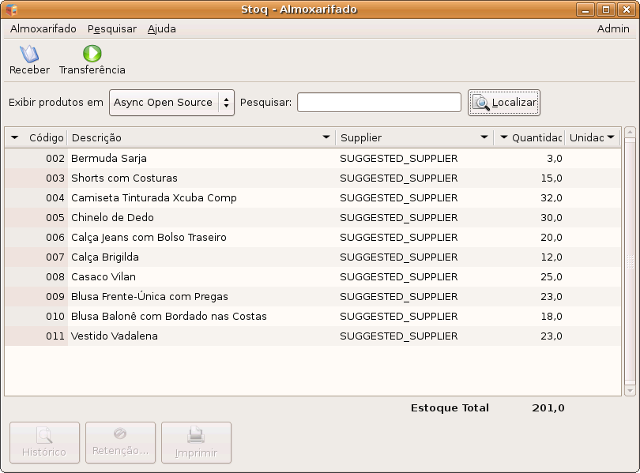Open the Pesquisar menu
640x473 pixels.
click(x=111, y=29)
